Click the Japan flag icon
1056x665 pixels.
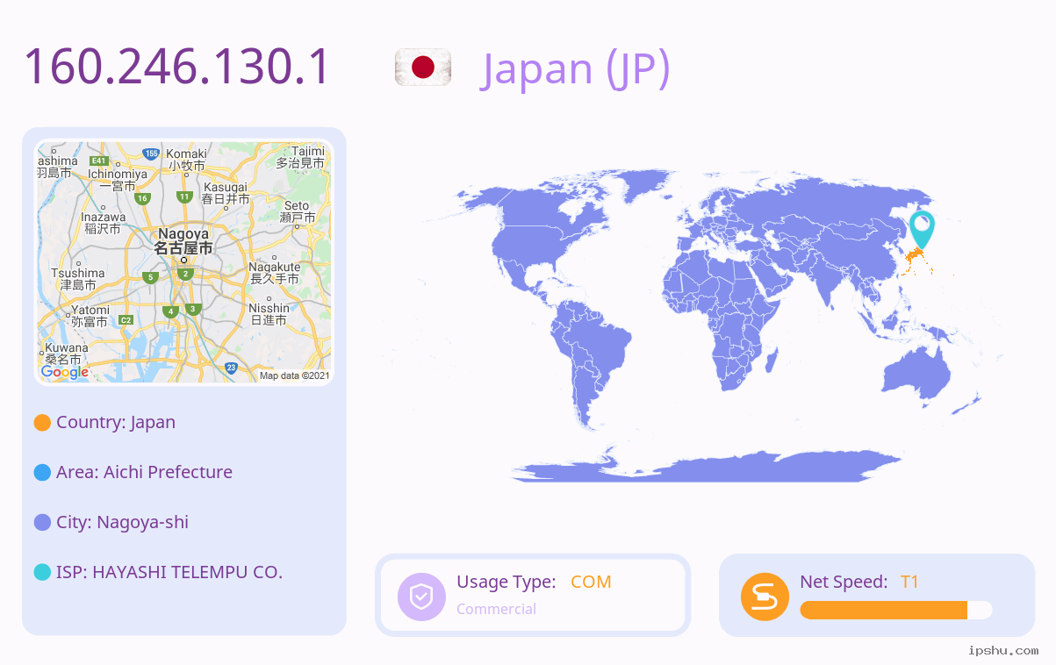423,68
